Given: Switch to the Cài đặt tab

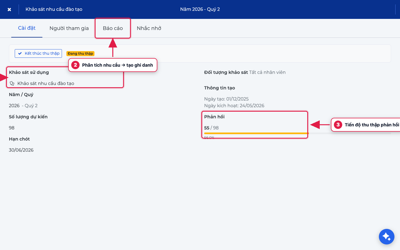Looking at the screenshot, I should (27, 28).
